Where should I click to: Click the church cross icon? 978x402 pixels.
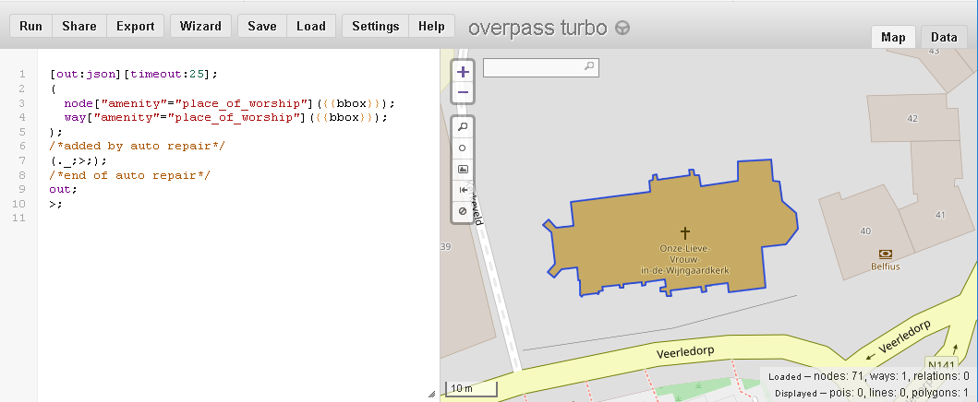(x=685, y=233)
